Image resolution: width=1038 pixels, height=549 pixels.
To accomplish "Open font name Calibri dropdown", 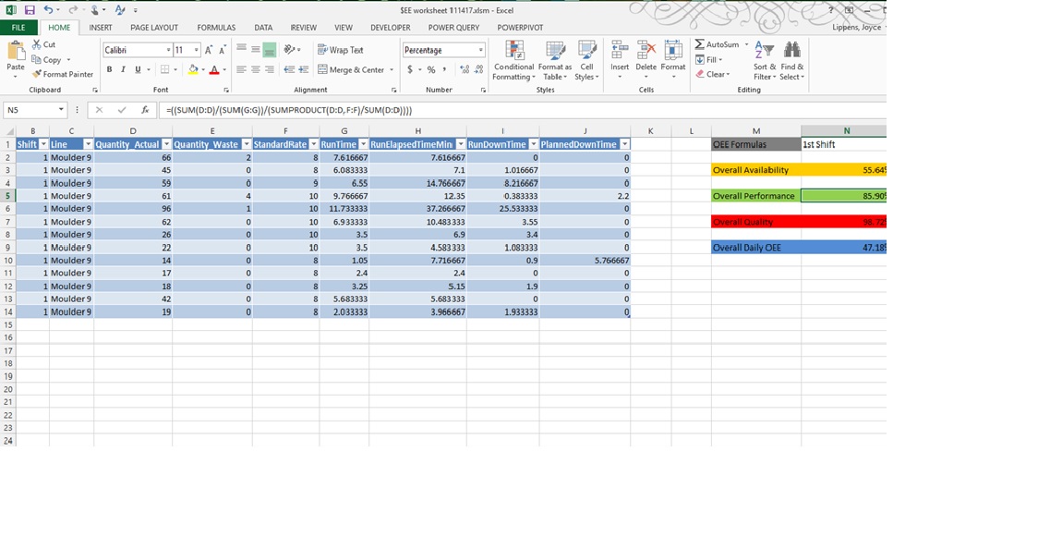I will point(168,50).
